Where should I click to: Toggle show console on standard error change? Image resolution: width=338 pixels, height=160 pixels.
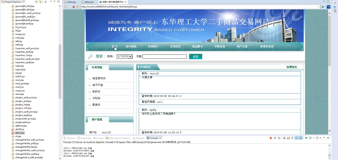click(x=301, y=138)
